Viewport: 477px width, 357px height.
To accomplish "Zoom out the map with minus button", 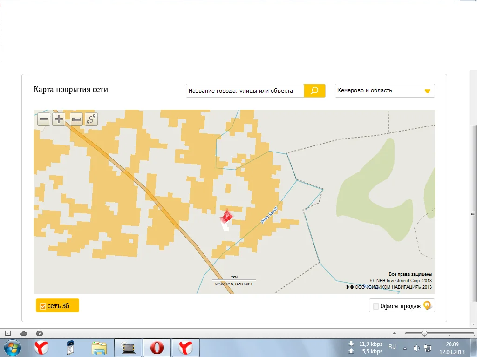I will (x=44, y=119).
